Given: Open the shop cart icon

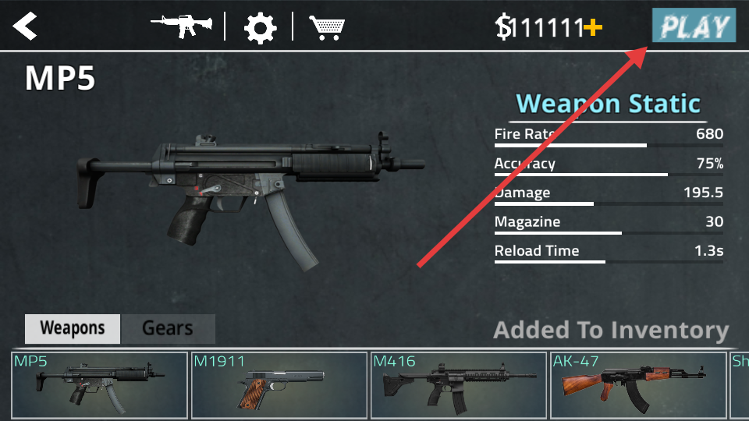Looking at the screenshot, I should tap(327, 28).
